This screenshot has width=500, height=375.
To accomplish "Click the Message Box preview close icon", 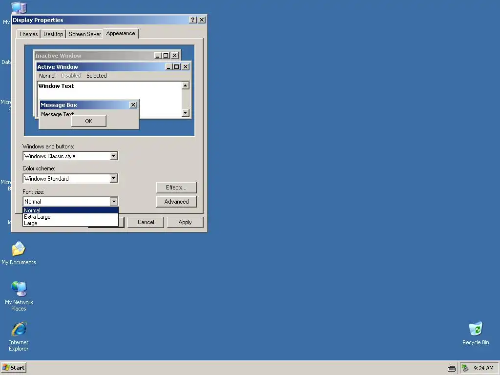I will point(133,105).
